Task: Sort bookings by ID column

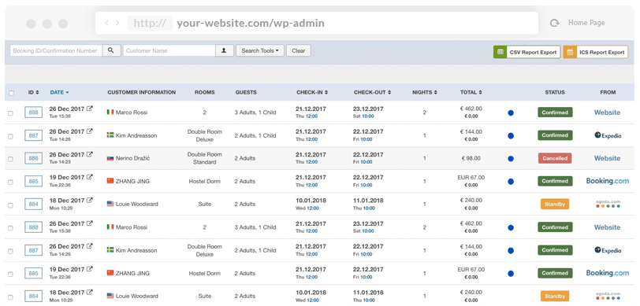Action: (33, 93)
